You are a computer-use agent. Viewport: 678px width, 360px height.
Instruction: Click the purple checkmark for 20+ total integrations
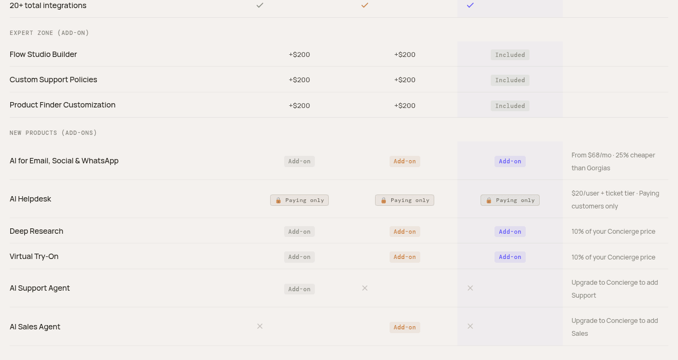pyautogui.click(x=470, y=5)
